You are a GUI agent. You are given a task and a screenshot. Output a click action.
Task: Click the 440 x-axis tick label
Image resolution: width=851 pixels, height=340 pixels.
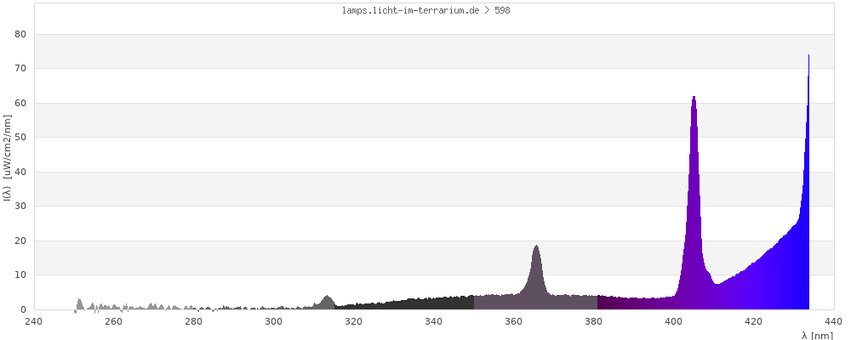click(834, 321)
